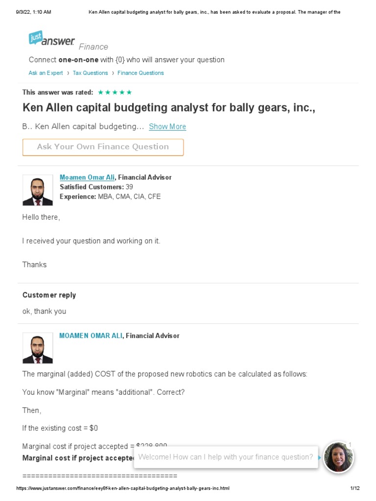Select the MOAMEN OMAR ALI uppercase name
The width and height of the screenshot is (376, 501).
click(91, 336)
